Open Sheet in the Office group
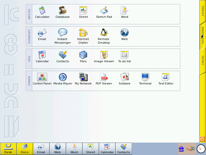The width and height of the screenshot is (206, 155). click(x=83, y=12)
